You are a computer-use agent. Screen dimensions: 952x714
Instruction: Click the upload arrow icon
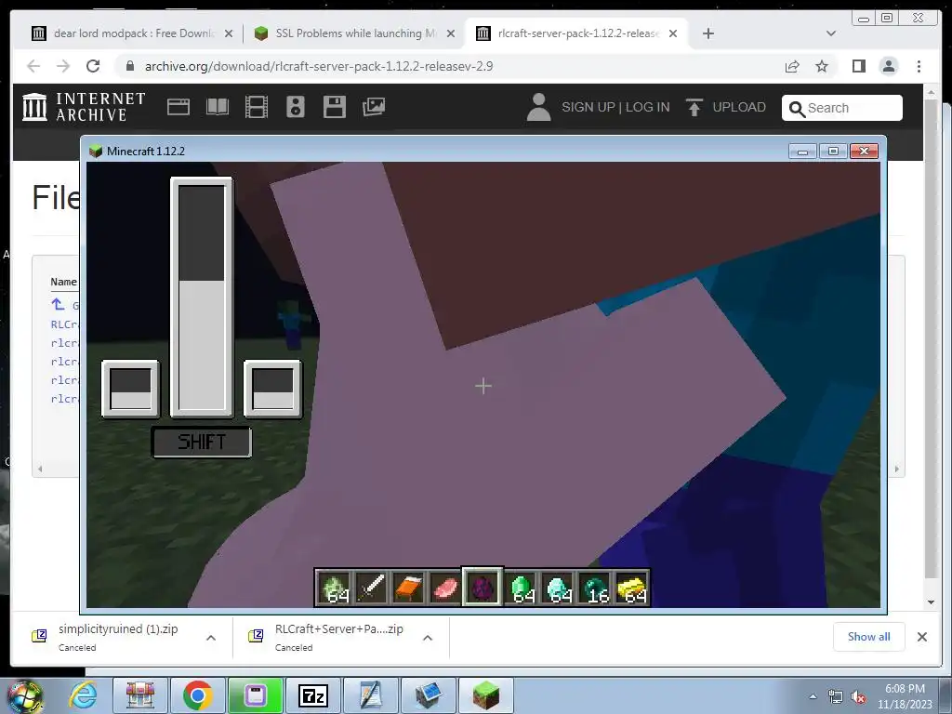click(x=694, y=107)
